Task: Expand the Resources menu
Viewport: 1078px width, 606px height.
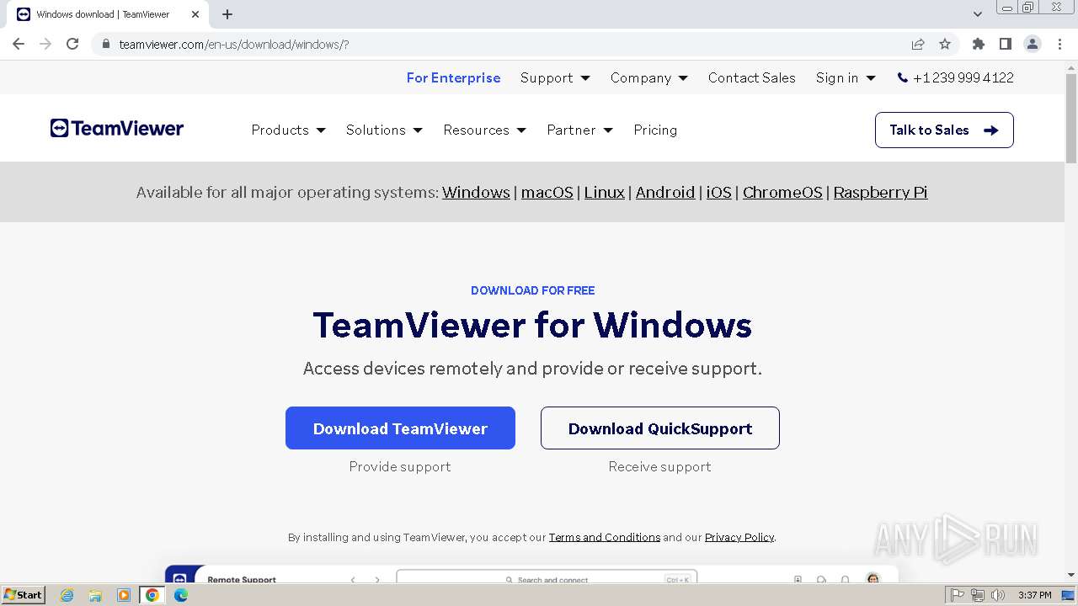Action: coord(484,130)
